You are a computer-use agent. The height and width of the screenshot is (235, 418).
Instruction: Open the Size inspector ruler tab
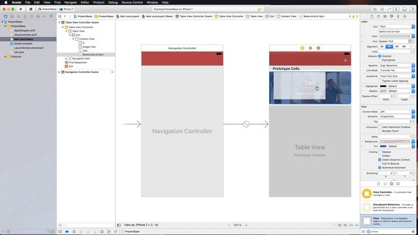(398, 16)
